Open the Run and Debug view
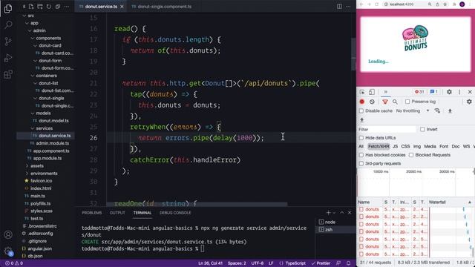The image size is (475, 267). [x=8, y=58]
